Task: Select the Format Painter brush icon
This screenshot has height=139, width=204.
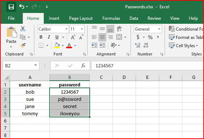Action: pos(23,45)
